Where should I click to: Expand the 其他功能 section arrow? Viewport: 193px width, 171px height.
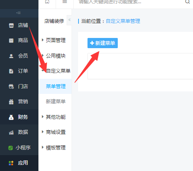(43, 117)
